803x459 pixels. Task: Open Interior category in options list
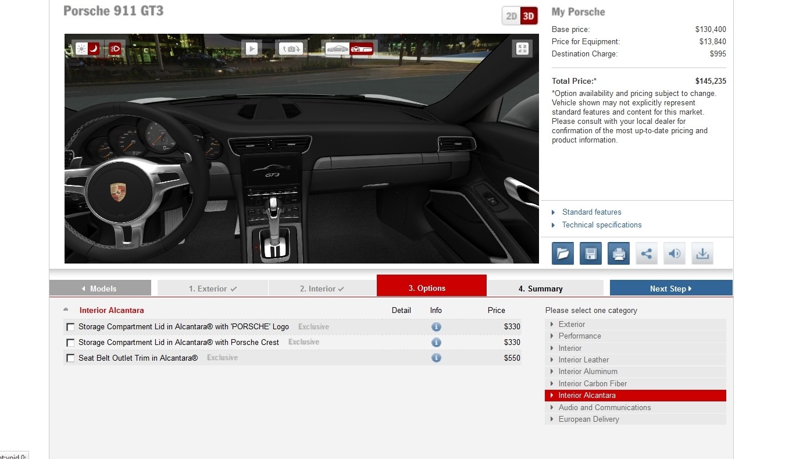tap(636, 348)
